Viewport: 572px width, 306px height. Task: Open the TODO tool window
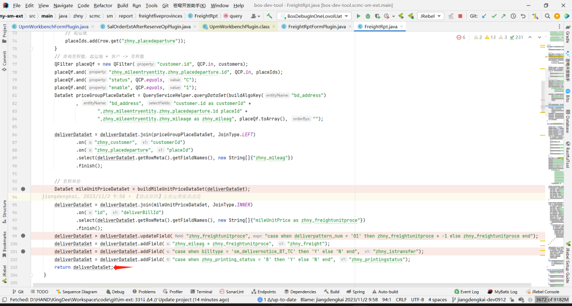coord(39,292)
